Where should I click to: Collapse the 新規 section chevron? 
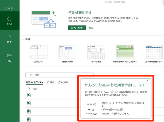[23, 39]
